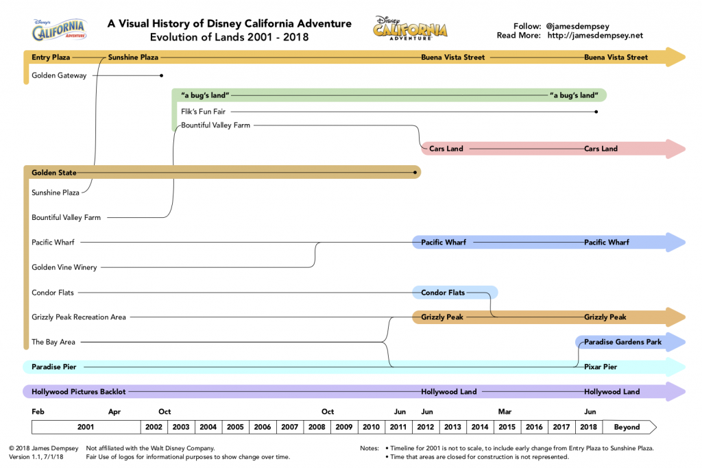Click the 'Feb' month label
Viewport: 702px width, 468px height.
[38, 412]
